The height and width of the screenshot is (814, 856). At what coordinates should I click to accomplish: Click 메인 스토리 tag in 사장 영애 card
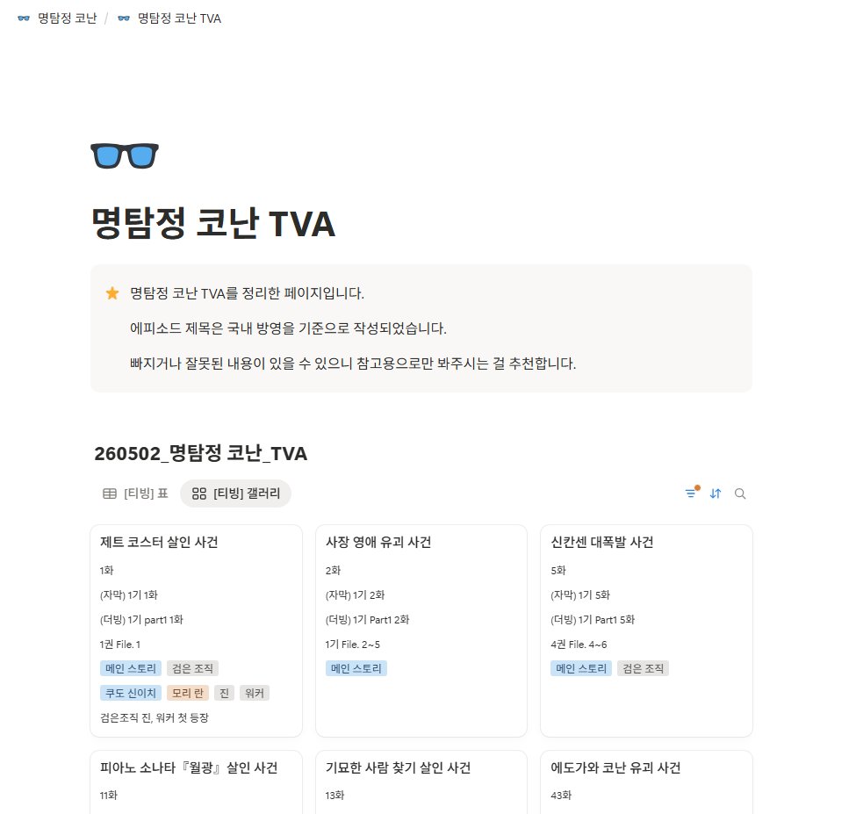coord(356,668)
